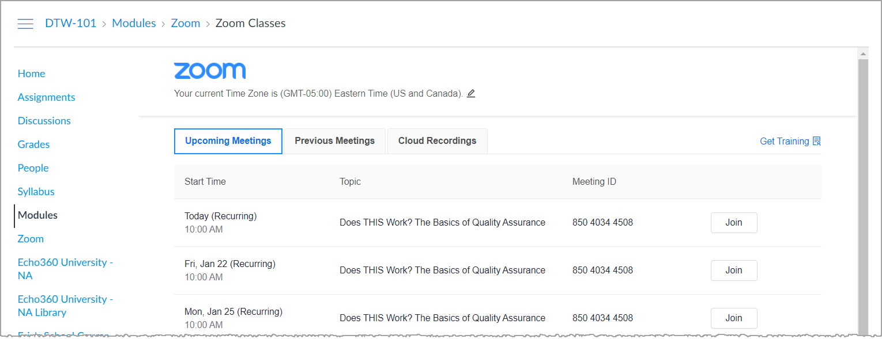The height and width of the screenshot is (339, 882).
Task: Go to DTW-101 breadcrumb
Action: click(x=71, y=24)
